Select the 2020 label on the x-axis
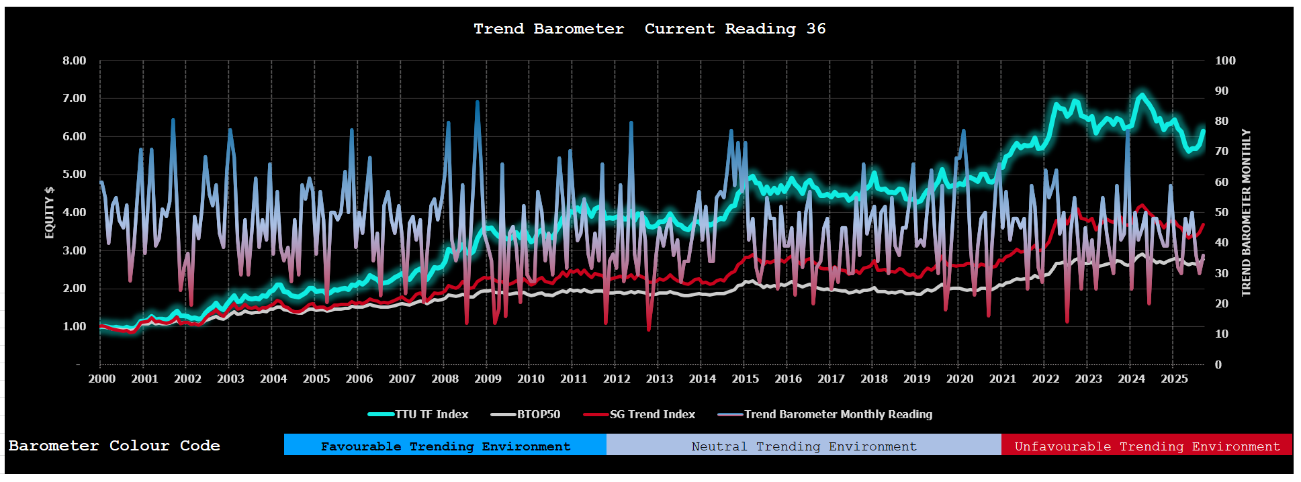 960,379
